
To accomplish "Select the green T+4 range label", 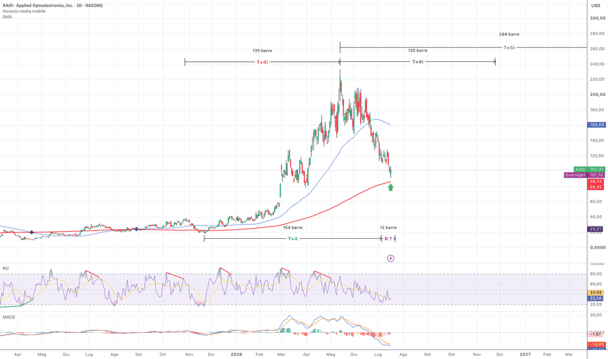I will [293, 239].
